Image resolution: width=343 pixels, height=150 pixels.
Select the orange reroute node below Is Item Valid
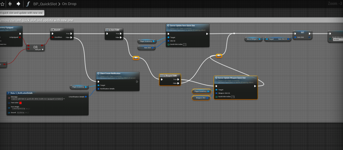coord(136,58)
